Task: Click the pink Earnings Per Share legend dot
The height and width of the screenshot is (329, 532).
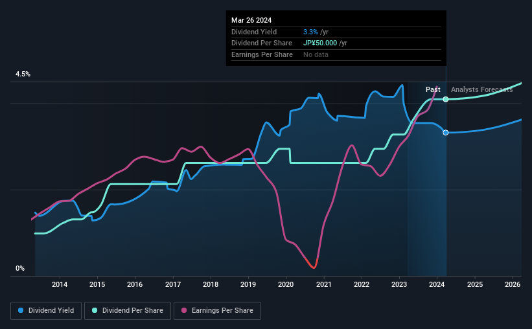Action: (x=184, y=310)
